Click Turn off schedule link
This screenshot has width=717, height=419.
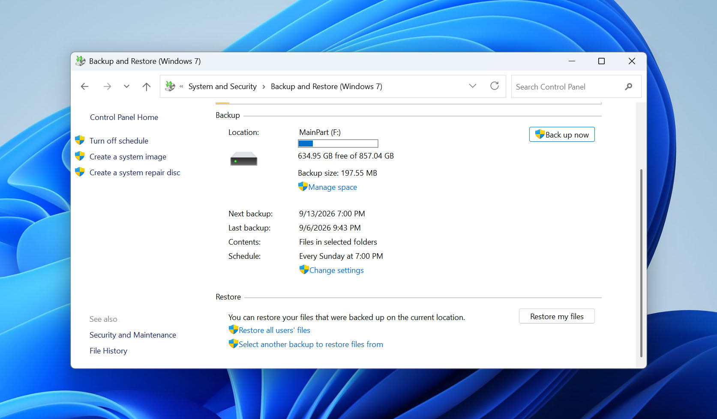point(119,141)
